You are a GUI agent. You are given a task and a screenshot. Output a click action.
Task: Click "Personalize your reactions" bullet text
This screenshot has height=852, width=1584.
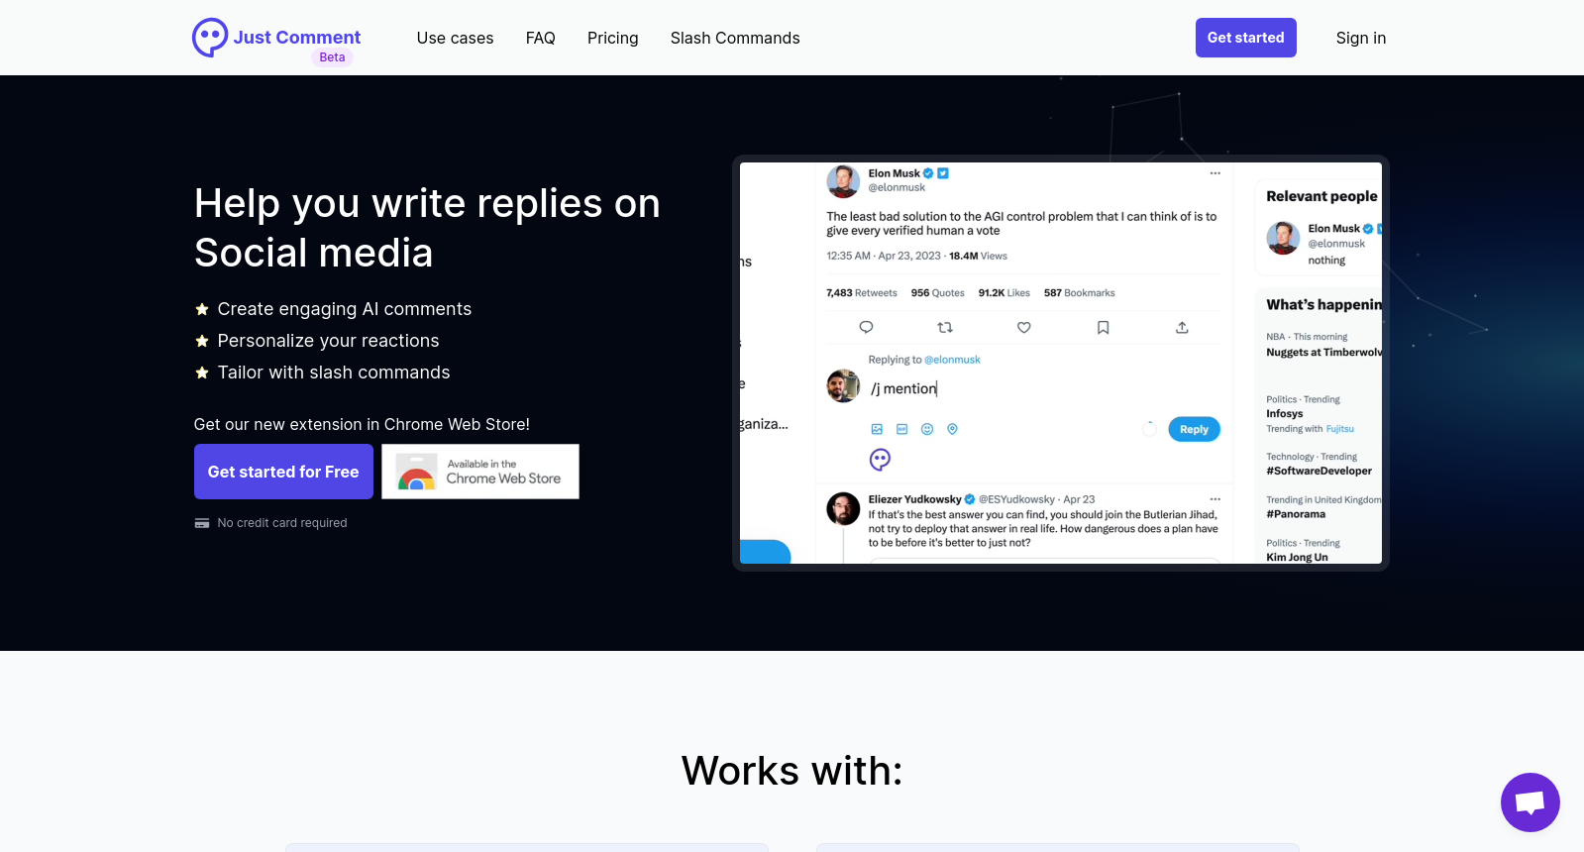coord(328,341)
